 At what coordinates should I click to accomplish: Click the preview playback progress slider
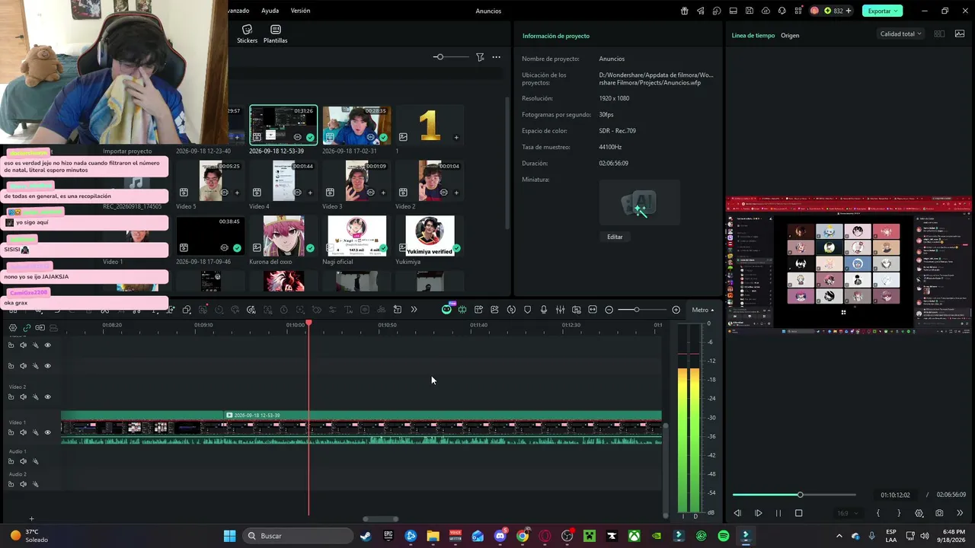pos(794,495)
